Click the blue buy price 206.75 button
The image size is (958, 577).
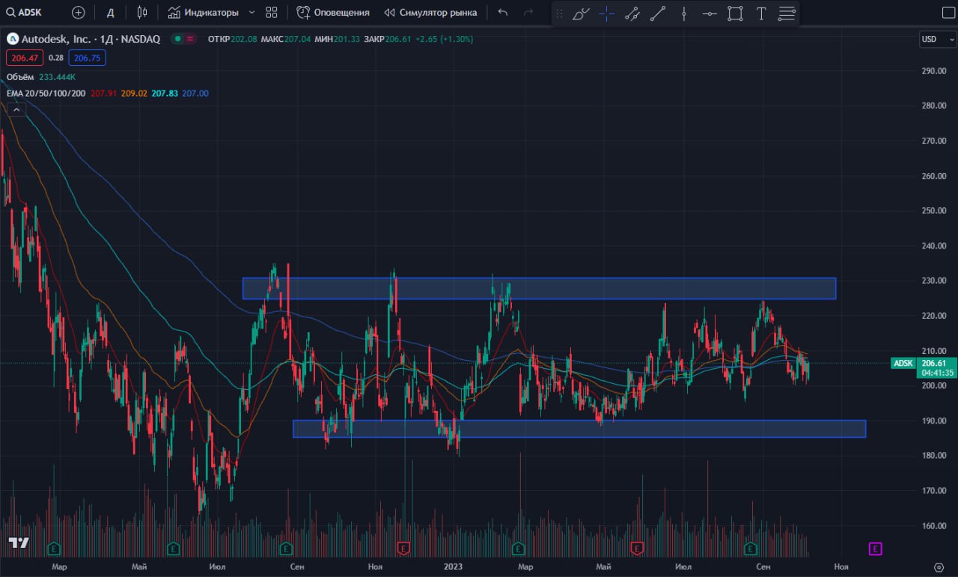tap(87, 58)
